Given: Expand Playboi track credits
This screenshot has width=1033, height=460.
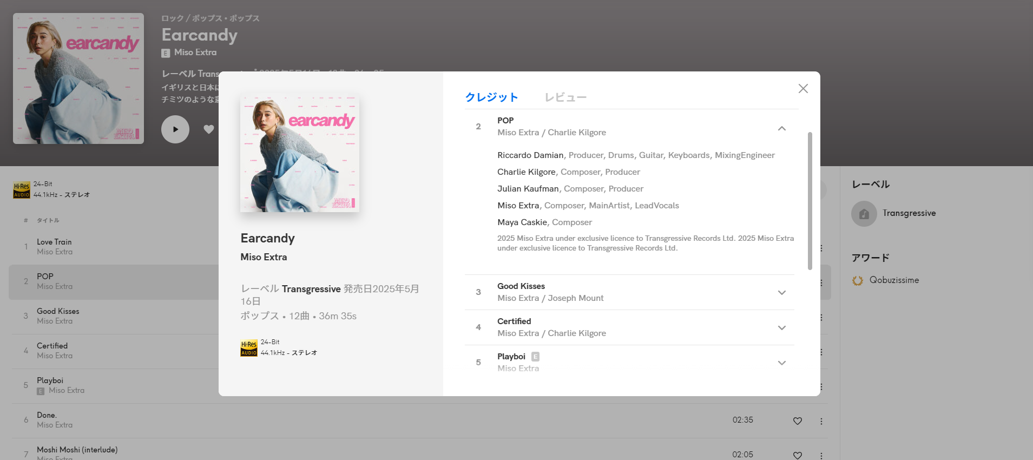Looking at the screenshot, I should (x=782, y=363).
